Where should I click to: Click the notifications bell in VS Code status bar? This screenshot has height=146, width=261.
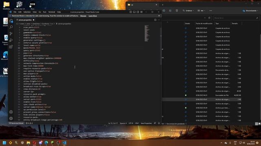click(159, 123)
